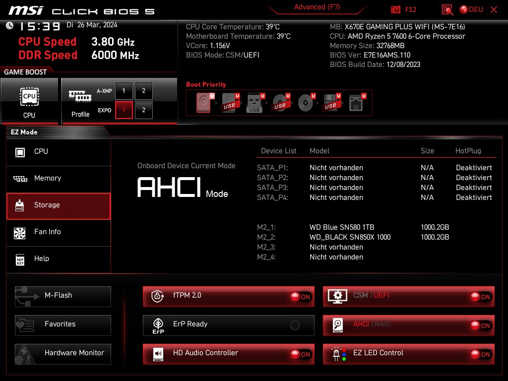The width and height of the screenshot is (508, 381).
Task: Open M-Flash
Action: click(x=63, y=296)
